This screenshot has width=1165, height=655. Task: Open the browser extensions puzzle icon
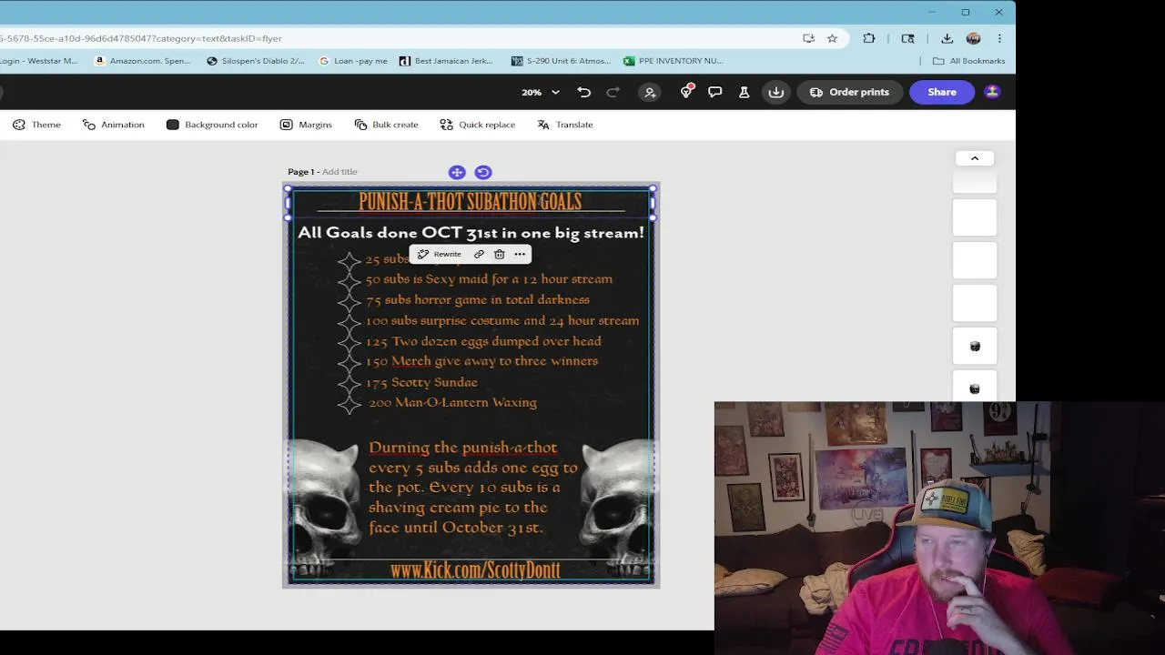869,38
